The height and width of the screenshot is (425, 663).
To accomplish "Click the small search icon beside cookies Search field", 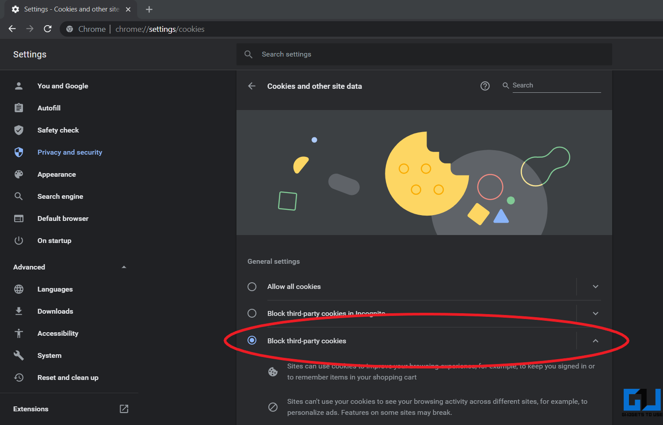I will pos(506,86).
